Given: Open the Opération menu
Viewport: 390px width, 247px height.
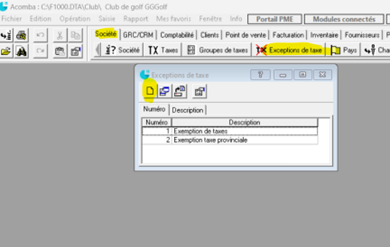Looking at the screenshot, I should 74,19.
